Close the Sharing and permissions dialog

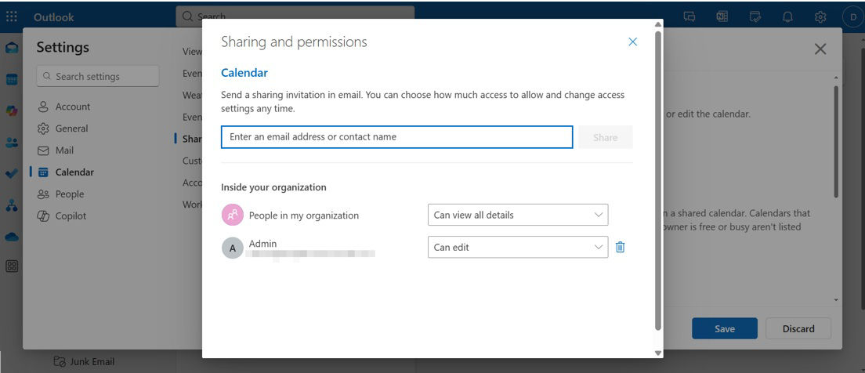coord(632,42)
